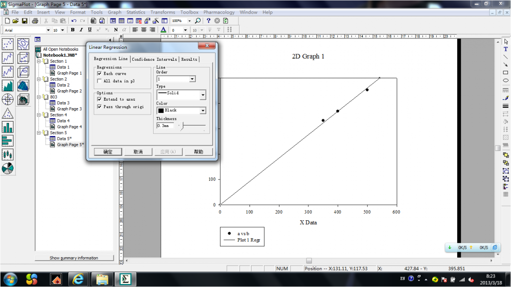The image size is (511, 287).
Task: Toggle Underline text formatting
Action: tap(90, 30)
